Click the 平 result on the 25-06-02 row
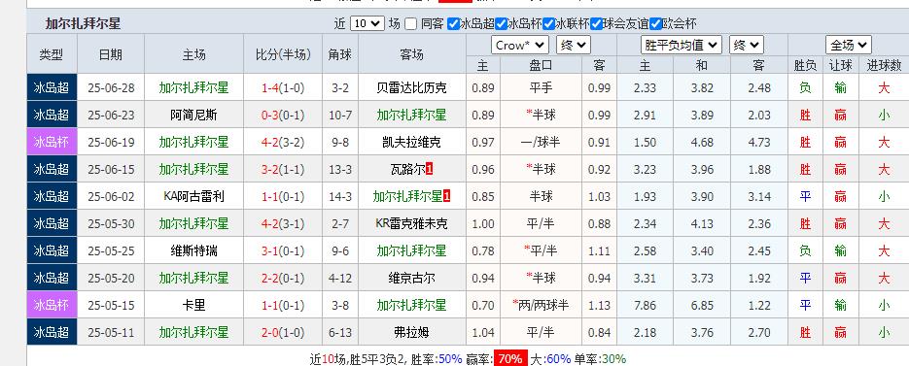Viewport: 909px width, 366px height. coord(805,196)
